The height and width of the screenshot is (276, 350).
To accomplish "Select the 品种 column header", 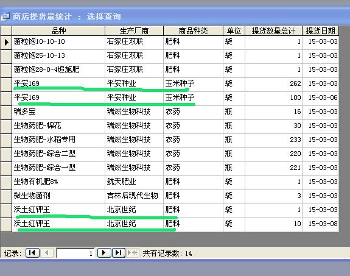I will pos(58,31).
